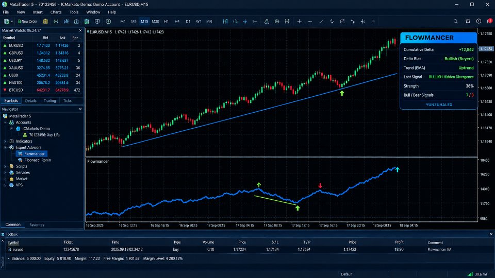Select the trendline drawing tool
The width and height of the screenshot is (495, 278).
point(321,22)
